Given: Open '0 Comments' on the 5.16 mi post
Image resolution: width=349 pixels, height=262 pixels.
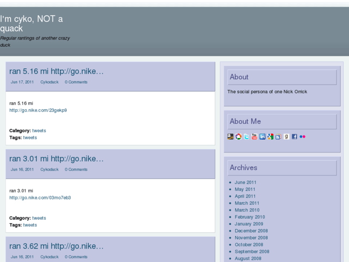Looking at the screenshot, I should tap(76, 82).
